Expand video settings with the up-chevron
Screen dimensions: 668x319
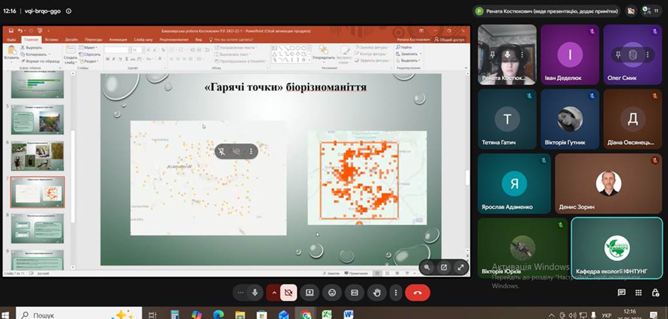[274, 293]
